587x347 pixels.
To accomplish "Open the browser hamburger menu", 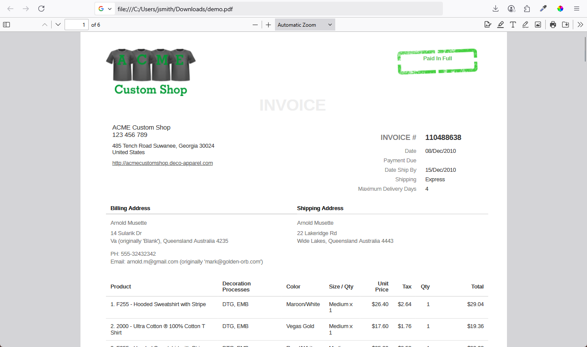I will tap(577, 9).
